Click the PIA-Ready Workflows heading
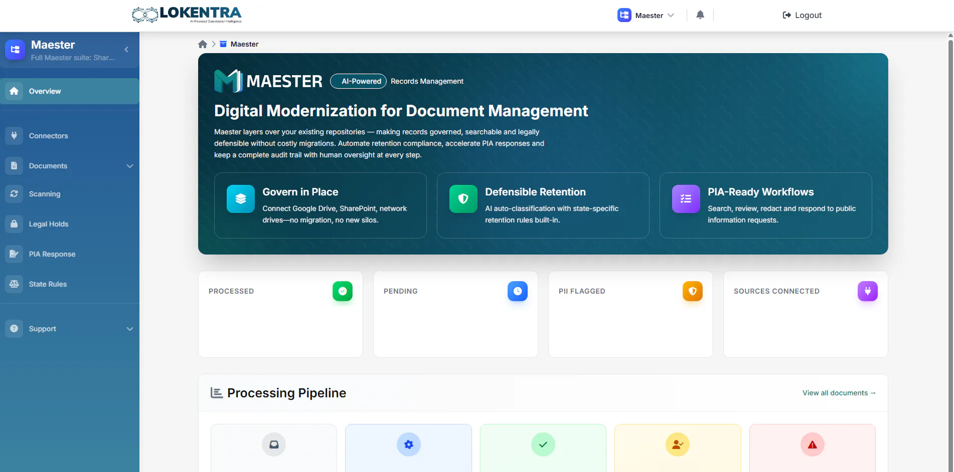This screenshot has width=954, height=472. click(760, 192)
